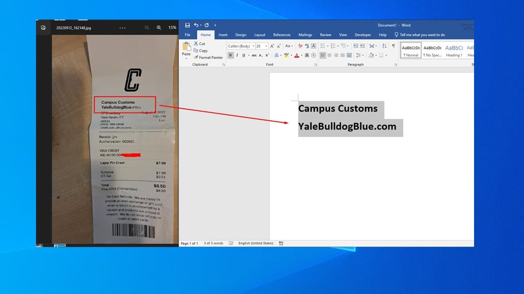Apply the Heading 1 style
524x294 pixels.
pos(454,50)
